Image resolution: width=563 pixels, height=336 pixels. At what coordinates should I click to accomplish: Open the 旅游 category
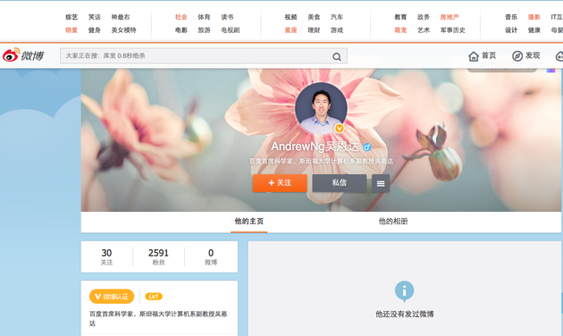point(204,30)
